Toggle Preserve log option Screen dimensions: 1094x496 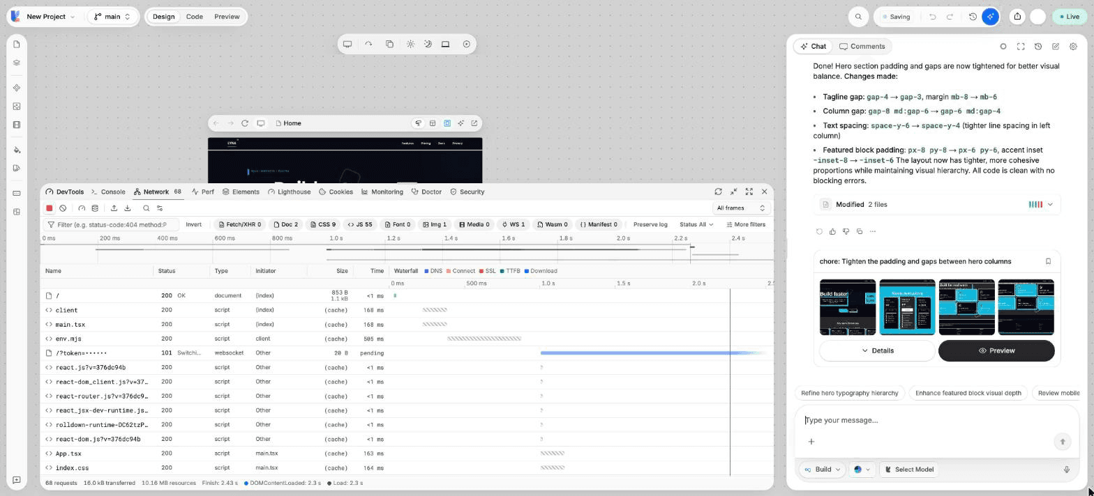click(x=650, y=224)
